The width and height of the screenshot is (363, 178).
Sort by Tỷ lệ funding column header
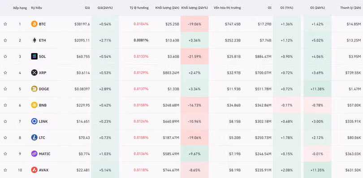(139, 8)
